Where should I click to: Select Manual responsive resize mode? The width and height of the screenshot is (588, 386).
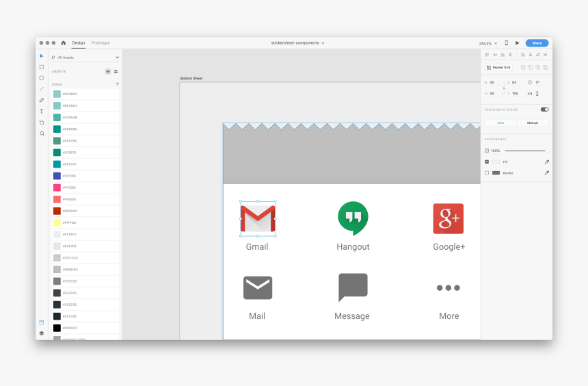(x=533, y=123)
